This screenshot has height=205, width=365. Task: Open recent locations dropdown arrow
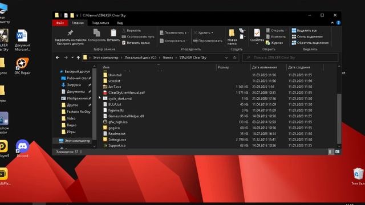(72, 58)
